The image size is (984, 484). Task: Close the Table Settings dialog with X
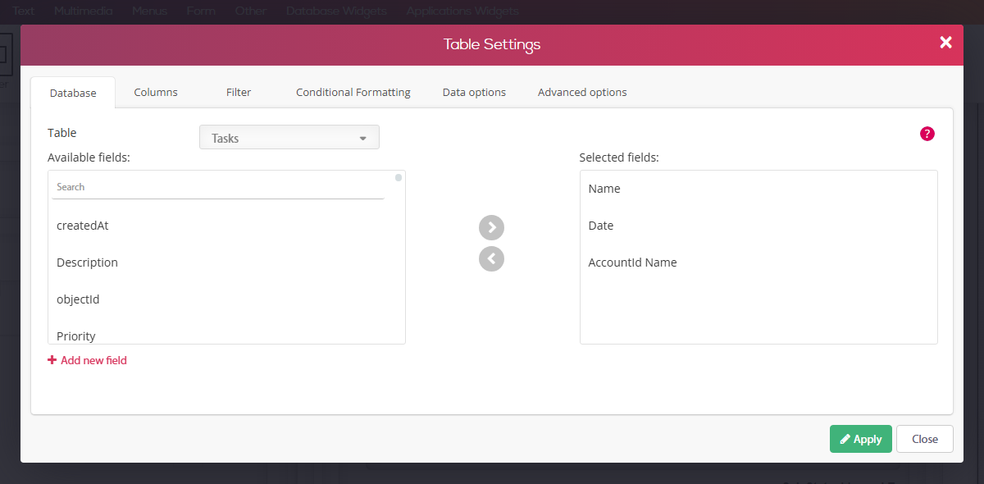(945, 43)
